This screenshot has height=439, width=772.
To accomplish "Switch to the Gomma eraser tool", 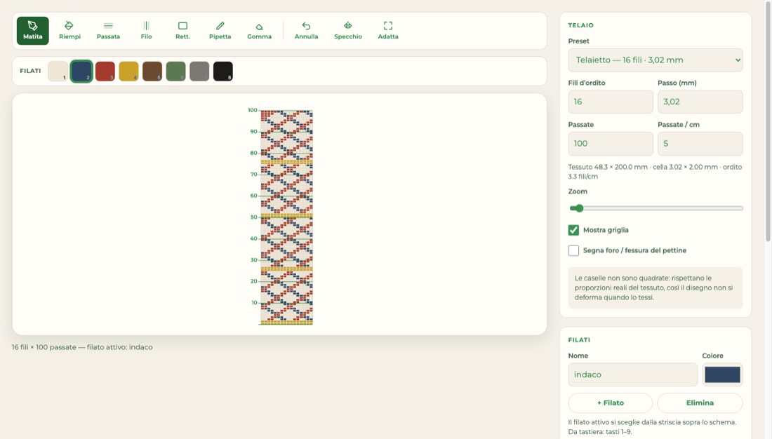I will pos(259,31).
